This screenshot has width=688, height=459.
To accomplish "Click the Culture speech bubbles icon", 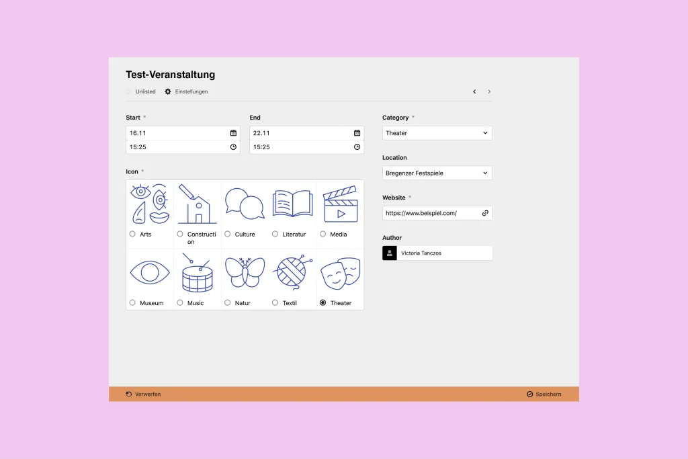I will 245,204.
